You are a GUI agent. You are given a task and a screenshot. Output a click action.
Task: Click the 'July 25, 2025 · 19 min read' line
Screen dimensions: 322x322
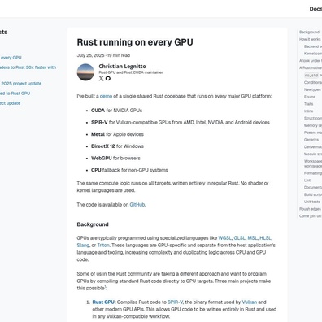click(x=103, y=55)
